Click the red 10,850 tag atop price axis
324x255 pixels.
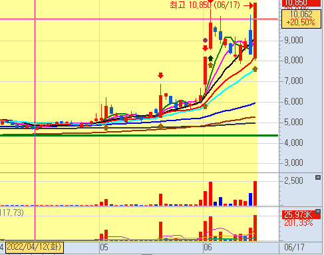(301, 3)
